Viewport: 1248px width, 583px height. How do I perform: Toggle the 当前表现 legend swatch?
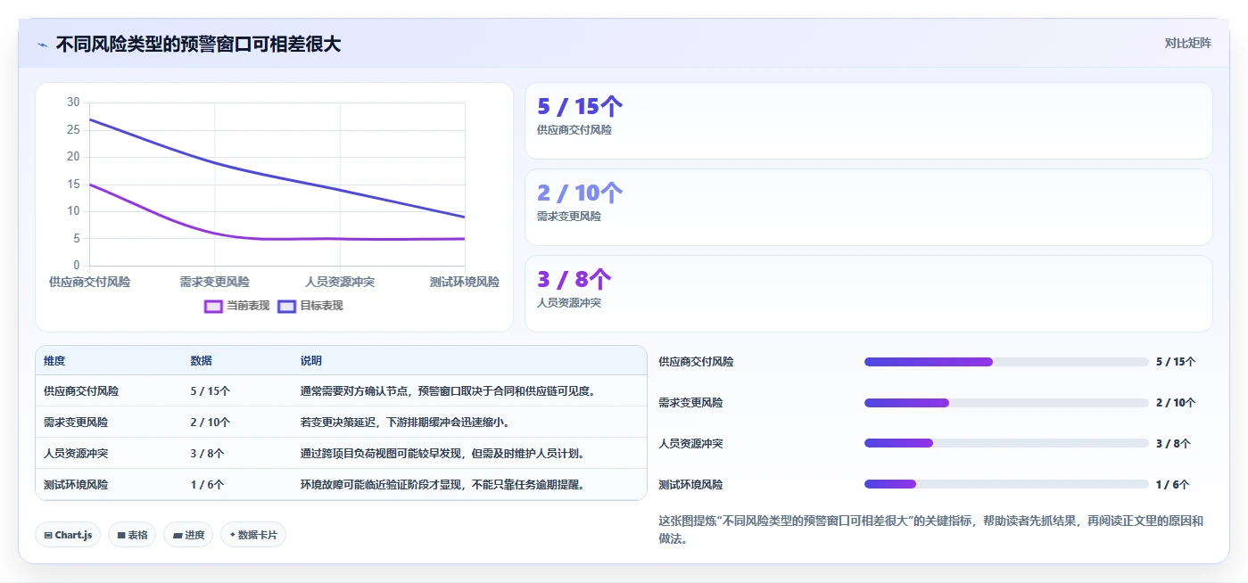(213, 306)
